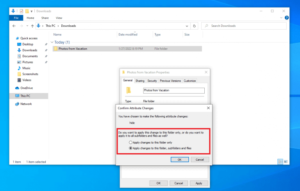300x191 pixels.
Task: Click the Search Downloads box
Action: 244,26
